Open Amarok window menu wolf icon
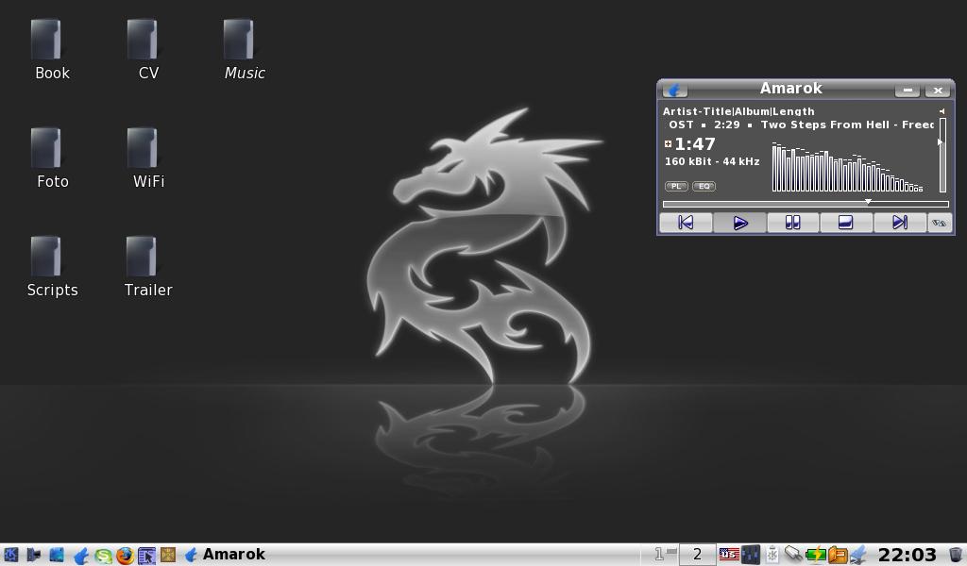 click(x=674, y=90)
